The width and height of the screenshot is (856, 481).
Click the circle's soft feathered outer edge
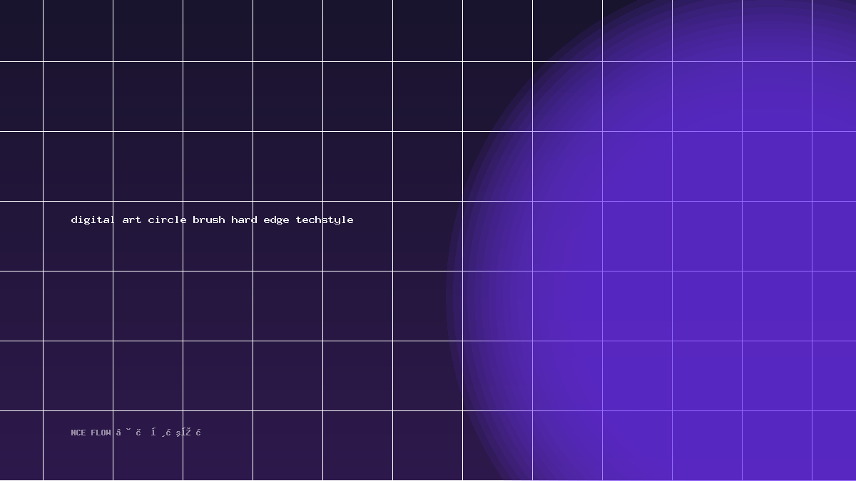click(x=457, y=299)
